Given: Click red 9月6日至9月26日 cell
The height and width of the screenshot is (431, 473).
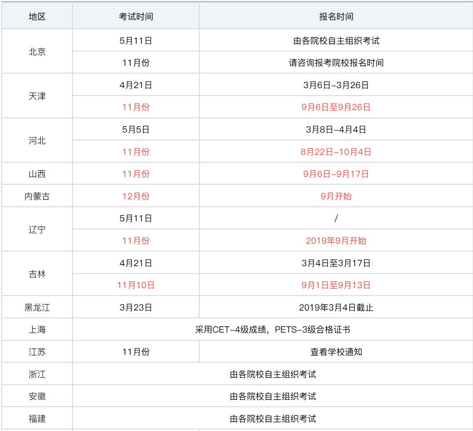Looking at the screenshot, I should pyautogui.click(x=336, y=107).
